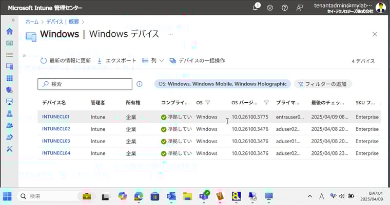Sort by 所有権 column header
Viewport: 390px width, 205px height.
tap(133, 103)
